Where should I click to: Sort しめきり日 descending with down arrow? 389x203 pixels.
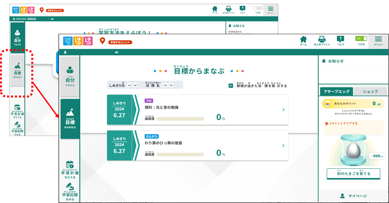coord(135,85)
